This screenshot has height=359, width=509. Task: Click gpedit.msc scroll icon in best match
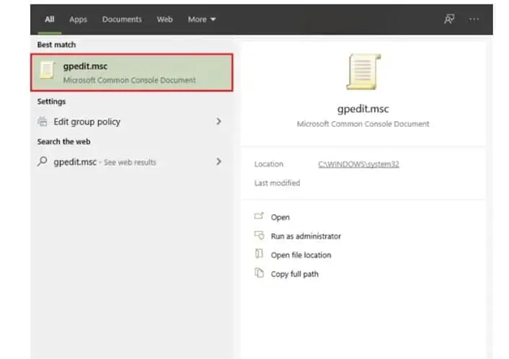[x=48, y=70]
